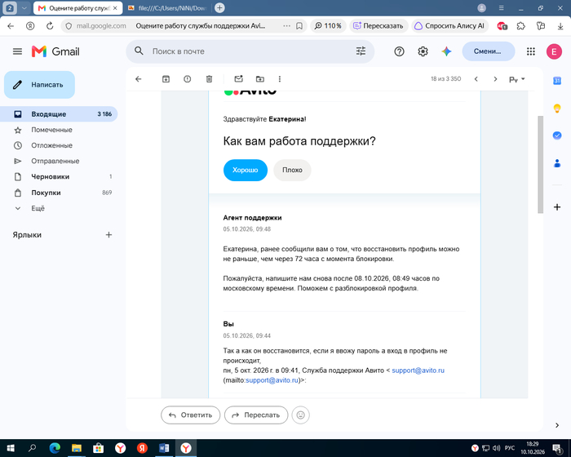Open a new browser tab
Screen dimensions: 571x457
click(x=219, y=7)
